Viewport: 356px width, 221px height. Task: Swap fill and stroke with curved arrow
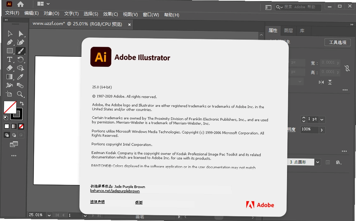tap(22, 103)
